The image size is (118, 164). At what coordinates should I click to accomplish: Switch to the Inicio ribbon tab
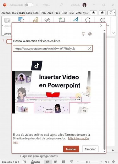[15, 13]
